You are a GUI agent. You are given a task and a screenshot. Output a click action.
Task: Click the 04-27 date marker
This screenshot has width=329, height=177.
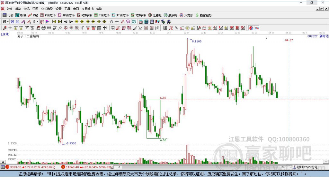coord(289,40)
